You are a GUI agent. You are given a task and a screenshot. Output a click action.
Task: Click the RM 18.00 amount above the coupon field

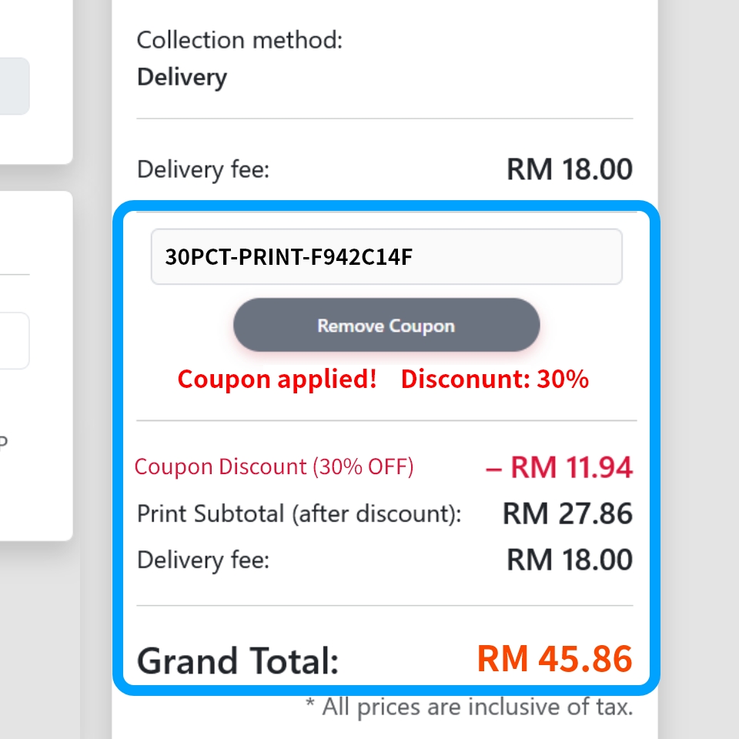point(569,169)
